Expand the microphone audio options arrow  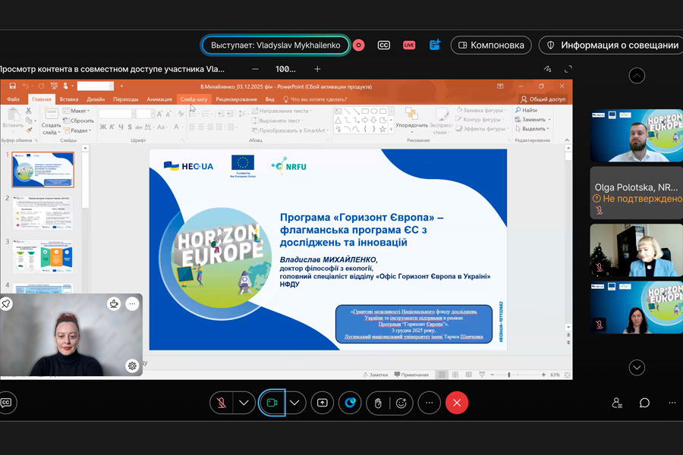(244, 403)
